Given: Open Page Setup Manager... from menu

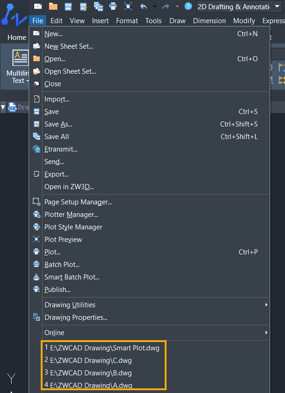Looking at the screenshot, I should click(149, 202).
